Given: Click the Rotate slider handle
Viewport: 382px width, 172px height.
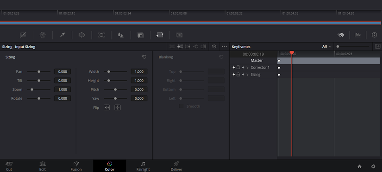Looking at the screenshot, I should coord(39,99).
